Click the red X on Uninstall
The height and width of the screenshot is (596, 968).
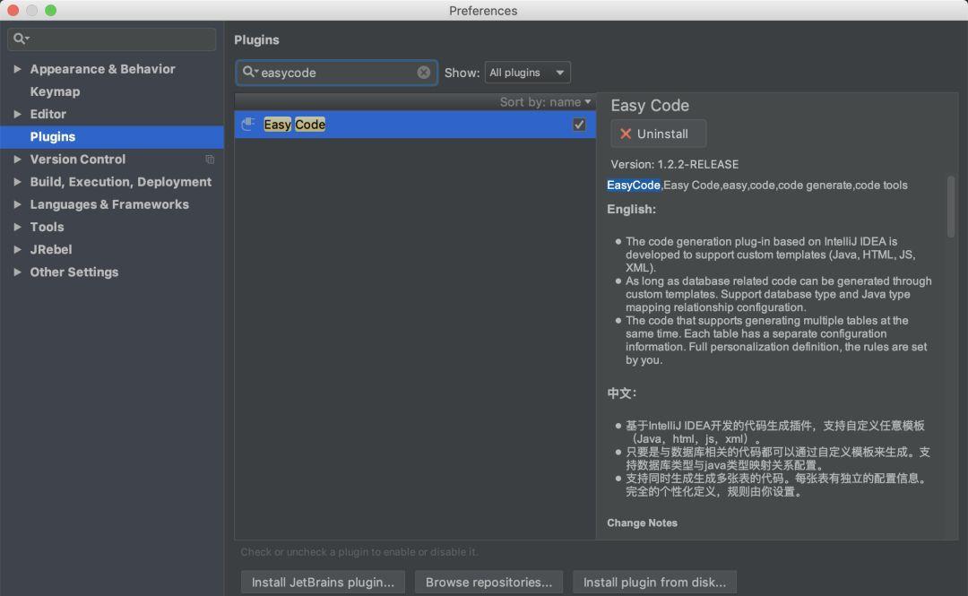626,134
